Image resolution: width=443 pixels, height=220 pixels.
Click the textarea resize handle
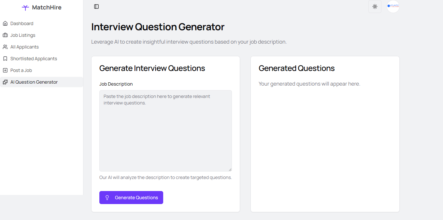point(230,170)
